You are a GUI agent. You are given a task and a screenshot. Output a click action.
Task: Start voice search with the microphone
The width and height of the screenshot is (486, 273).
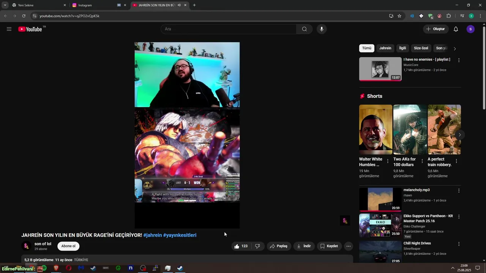322,29
